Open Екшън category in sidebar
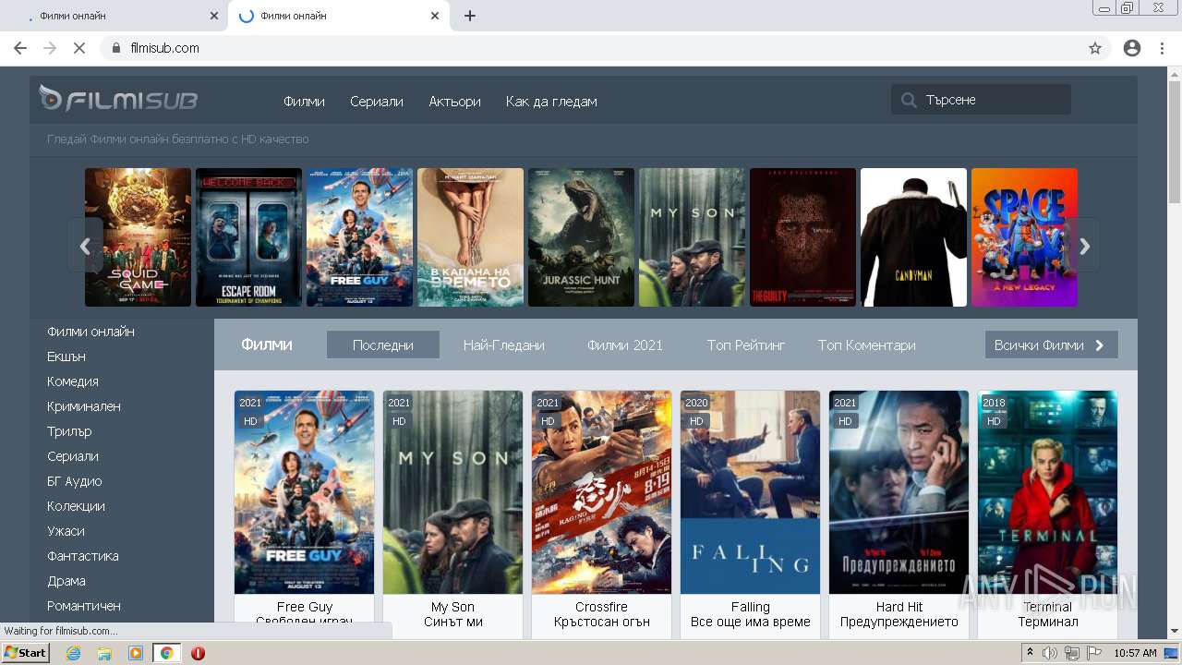Screen dimensions: 1182x665 pyautogui.click(x=66, y=357)
